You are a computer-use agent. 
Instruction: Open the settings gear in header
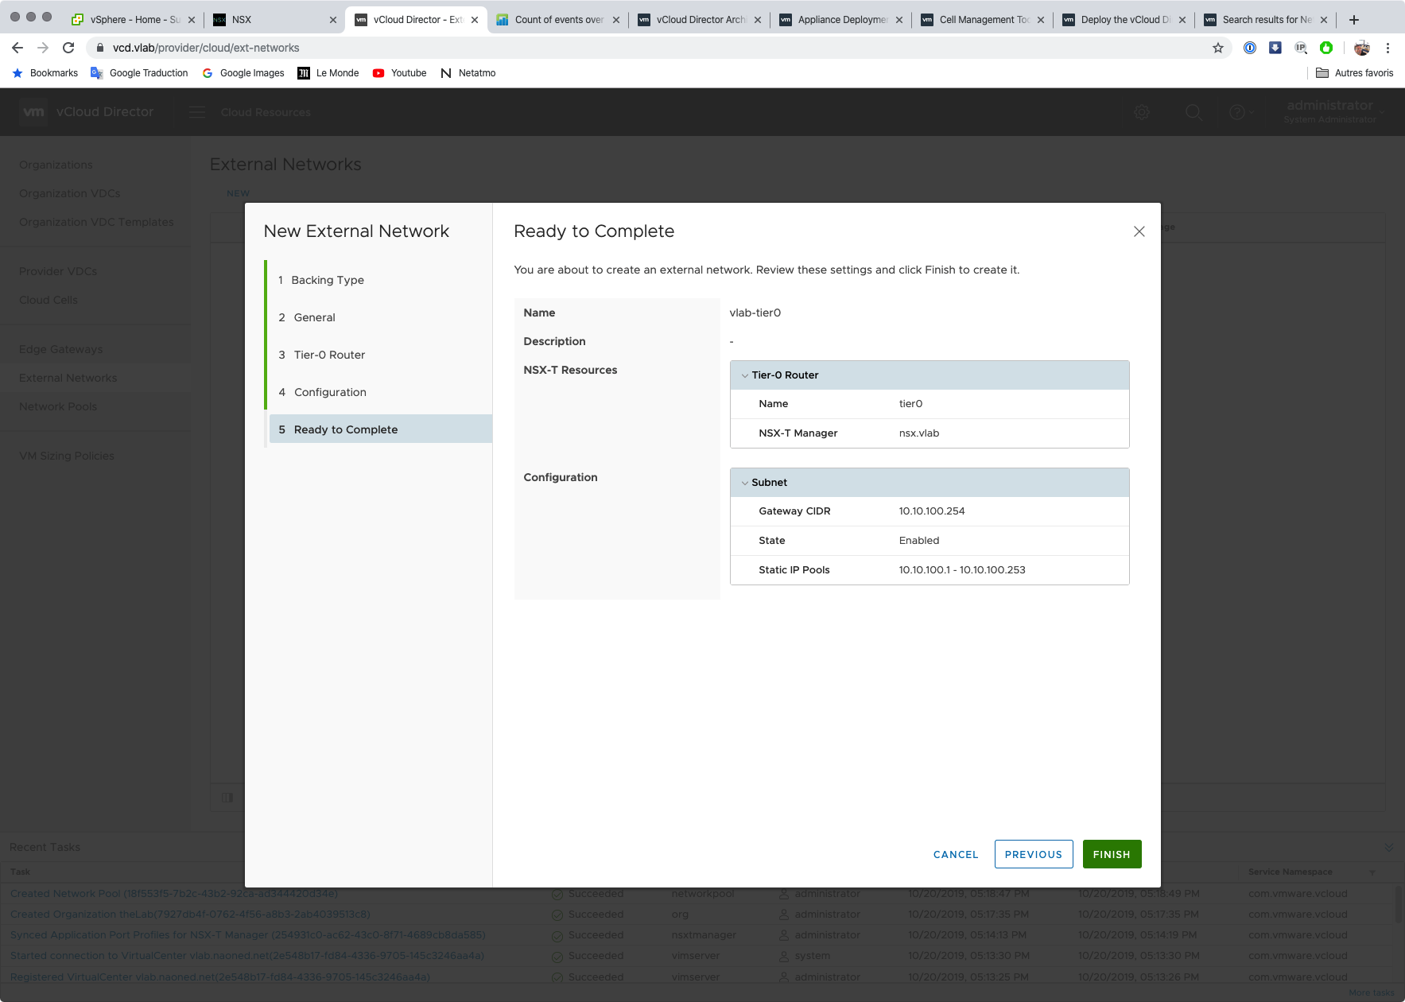[1142, 112]
